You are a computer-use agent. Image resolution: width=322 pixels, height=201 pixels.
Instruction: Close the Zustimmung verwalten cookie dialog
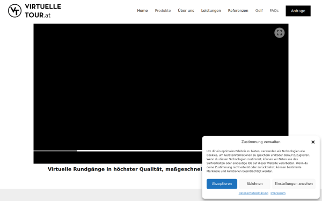click(x=313, y=142)
